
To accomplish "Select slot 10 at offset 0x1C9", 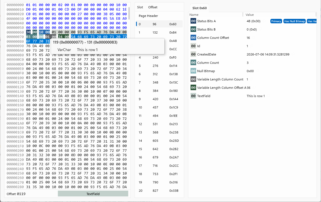I will pyautogui.click(x=159, y=107).
